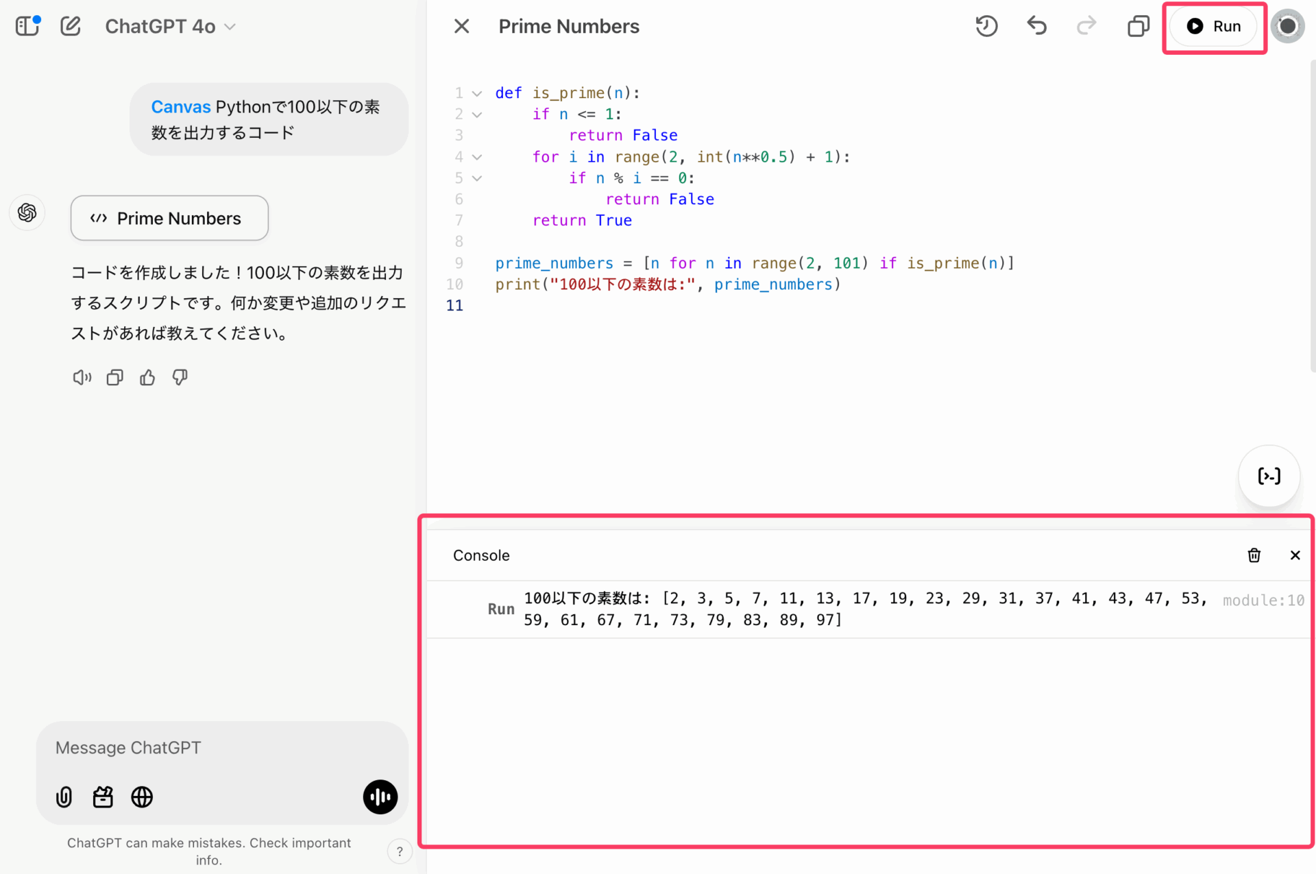Collapse the for loop at line 4
Image resolution: width=1316 pixels, height=874 pixels.
(477, 157)
